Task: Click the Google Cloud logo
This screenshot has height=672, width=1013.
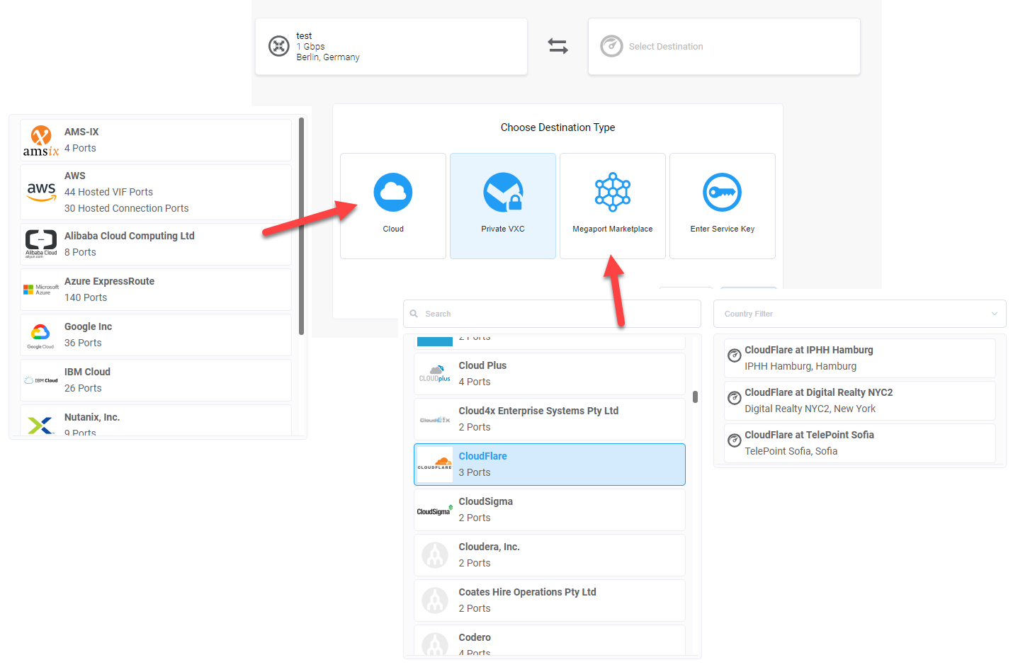Action: pyautogui.click(x=40, y=335)
